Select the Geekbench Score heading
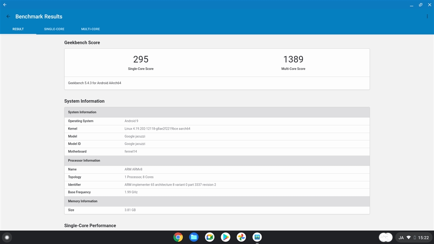434x244 pixels. 82,43
